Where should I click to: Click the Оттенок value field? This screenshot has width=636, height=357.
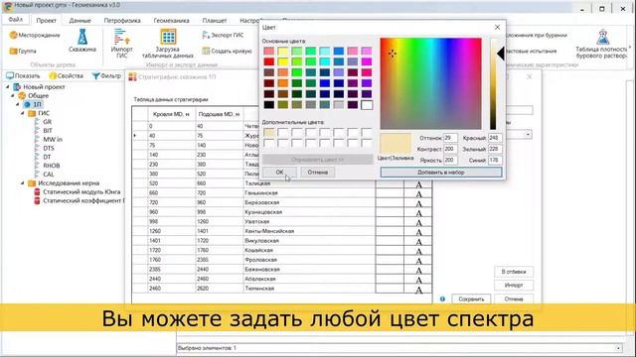coord(450,138)
